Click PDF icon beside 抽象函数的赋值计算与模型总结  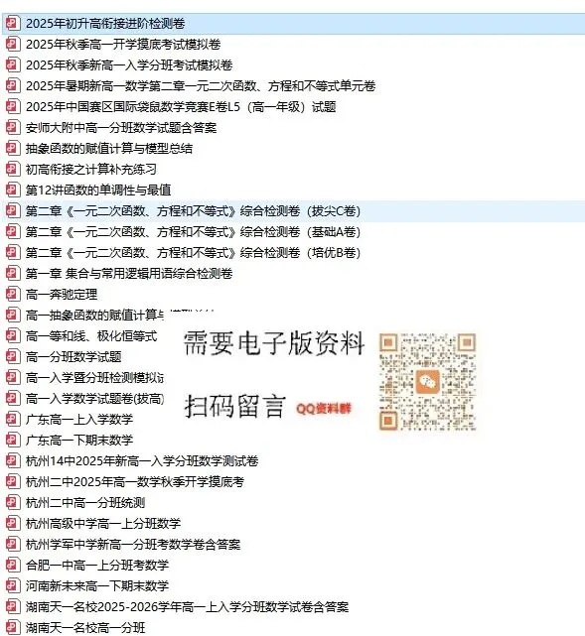[x=13, y=148]
